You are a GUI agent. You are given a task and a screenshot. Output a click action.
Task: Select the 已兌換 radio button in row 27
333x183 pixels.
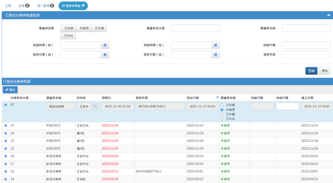point(222,105)
